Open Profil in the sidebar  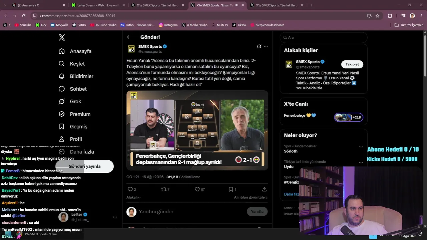[x=70, y=139]
